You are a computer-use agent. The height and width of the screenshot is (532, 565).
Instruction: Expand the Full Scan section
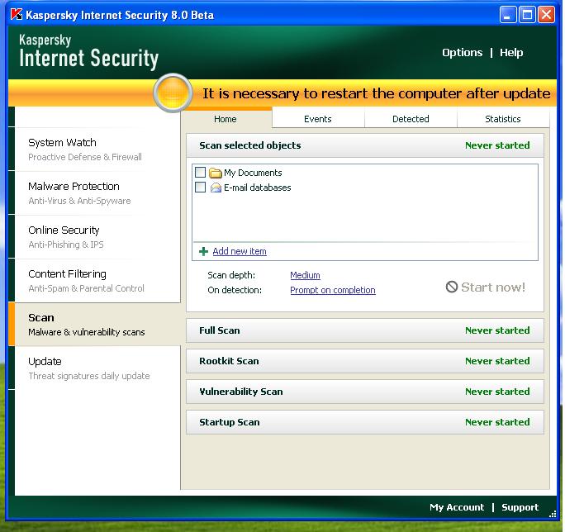click(x=364, y=330)
